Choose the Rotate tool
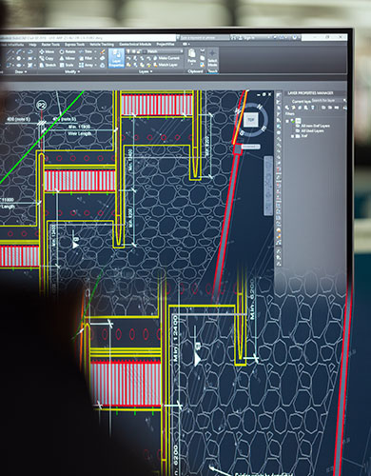The width and height of the screenshot is (371, 476). 68,51
